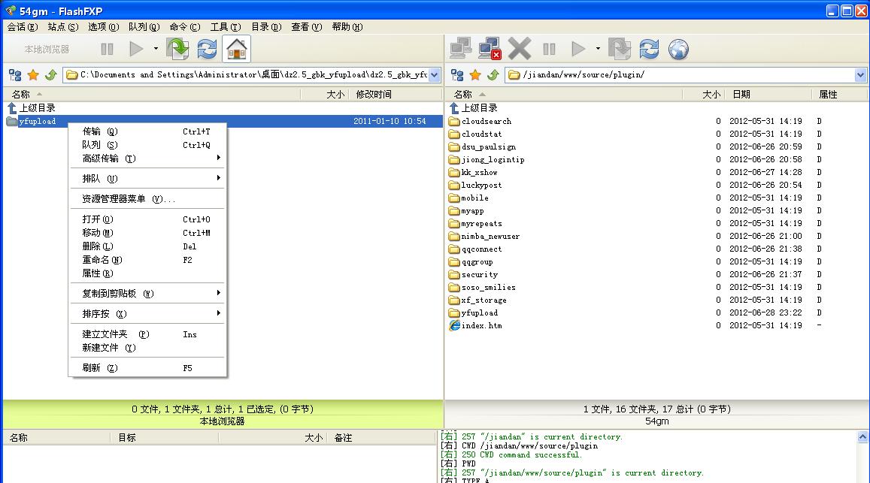The image size is (870, 483).
Task: Click the local directory tree icon
Action: (x=15, y=75)
